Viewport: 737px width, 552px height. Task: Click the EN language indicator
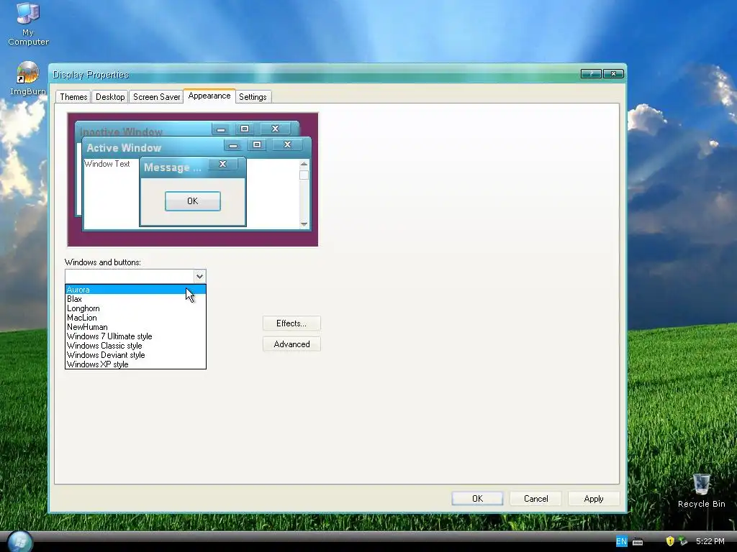click(x=621, y=541)
